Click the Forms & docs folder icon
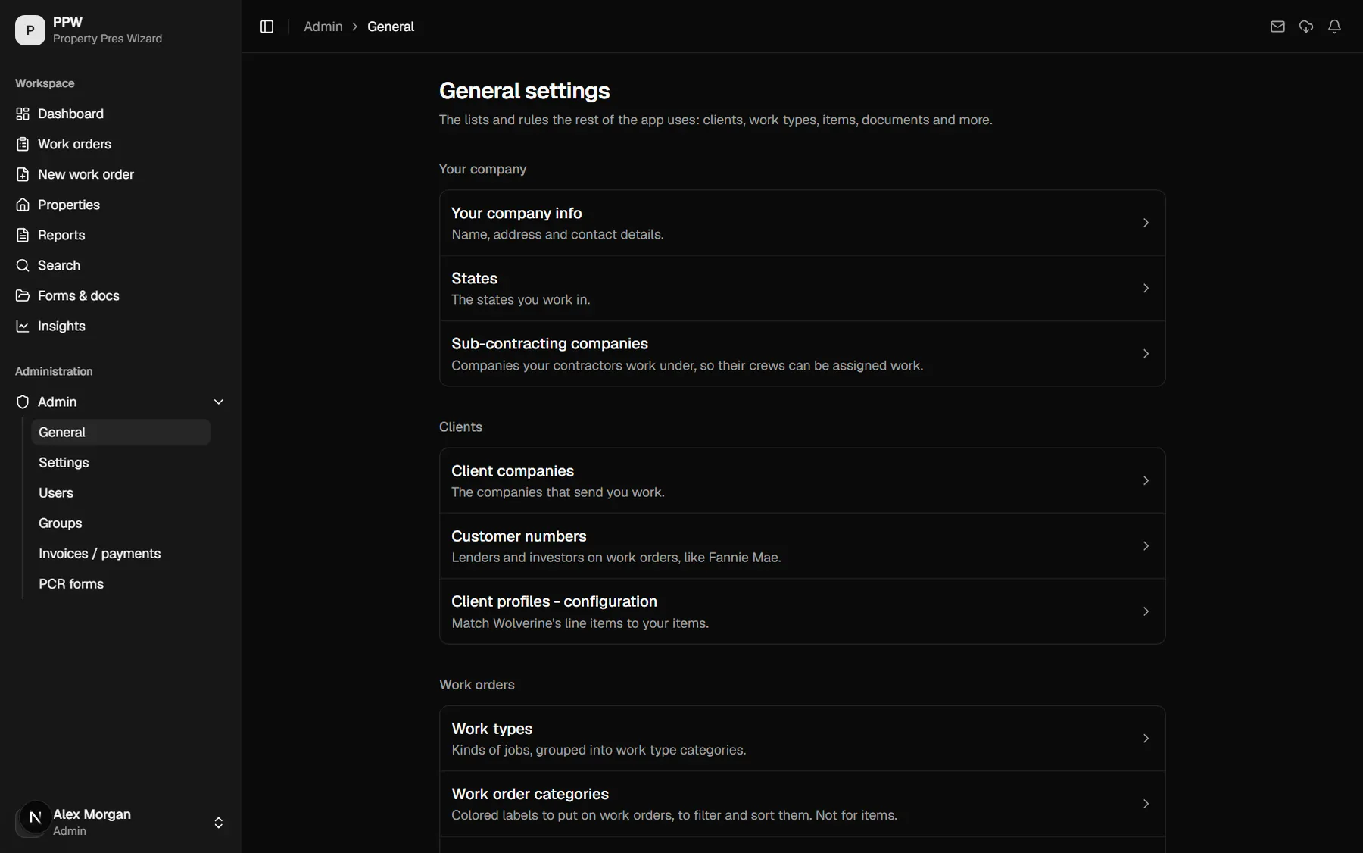1363x853 pixels. pos(23,295)
